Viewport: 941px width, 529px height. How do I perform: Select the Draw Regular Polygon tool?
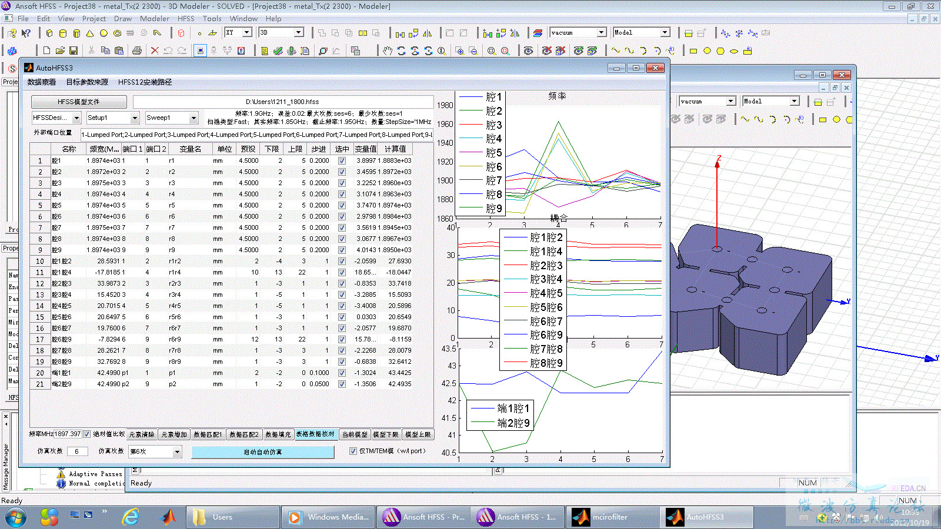[720, 51]
